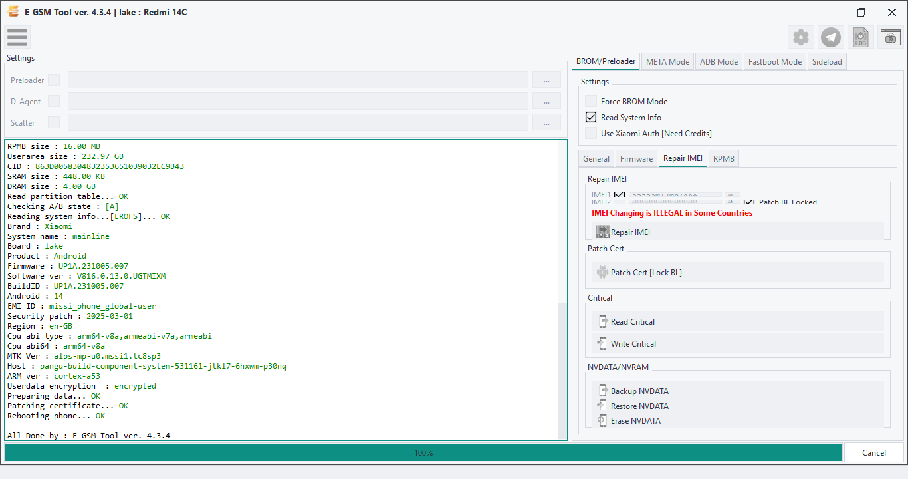Click log line 'DRAM size : 4.00 GB'
Viewport: 908px width, 479px height.
pyautogui.click(x=51, y=186)
